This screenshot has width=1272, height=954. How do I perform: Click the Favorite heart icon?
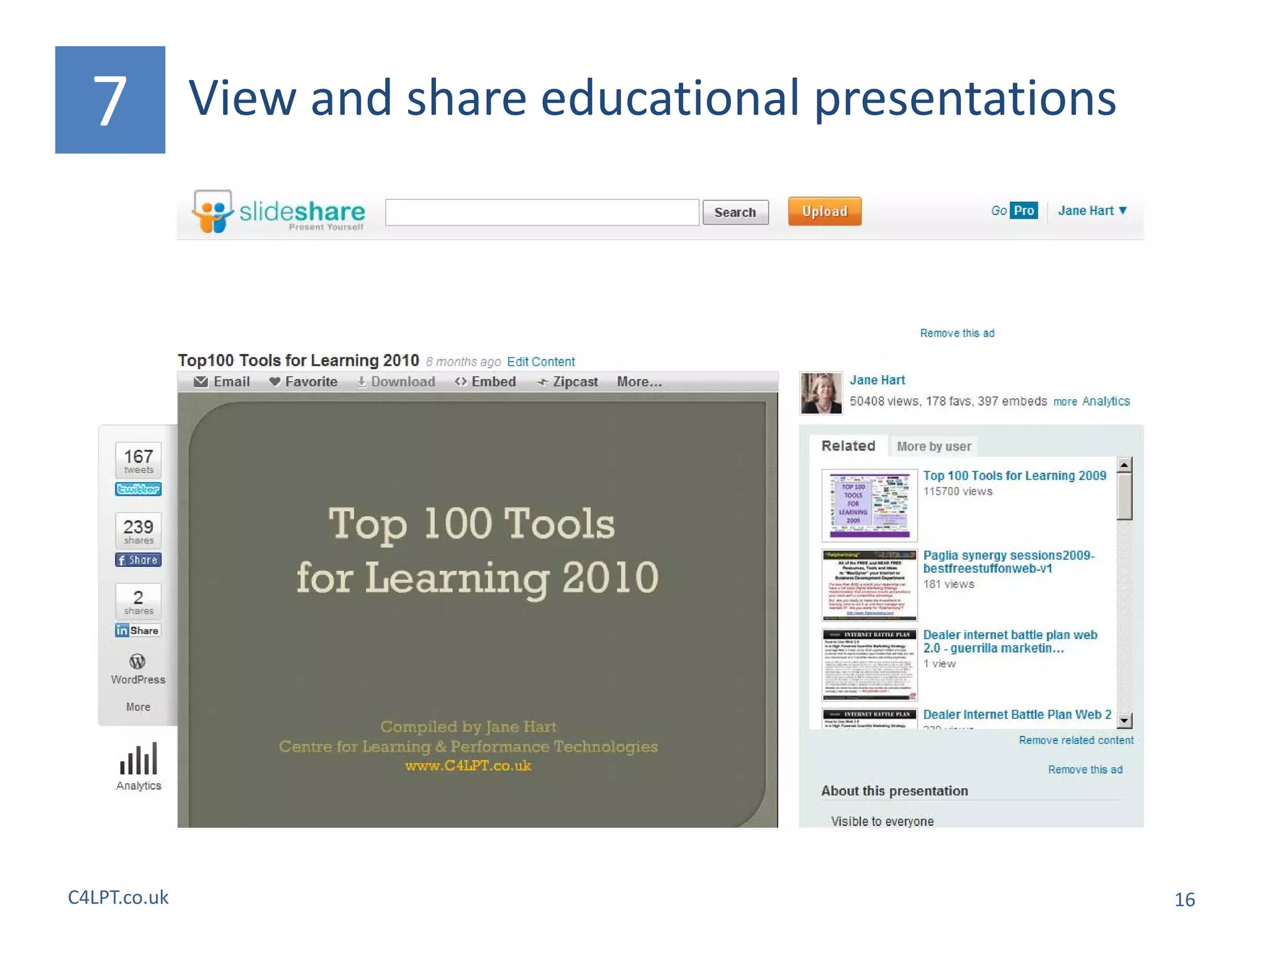pyautogui.click(x=275, y=381)
